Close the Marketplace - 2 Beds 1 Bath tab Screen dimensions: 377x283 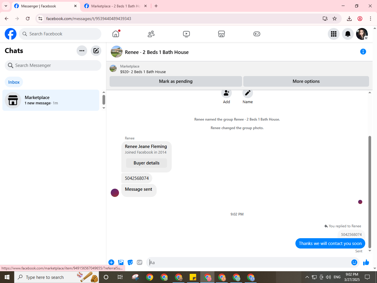[x=145, y=6]
